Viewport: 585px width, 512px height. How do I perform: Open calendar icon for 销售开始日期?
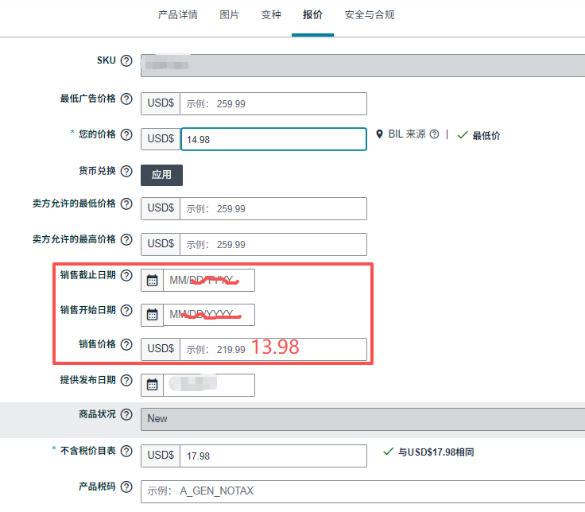153,315
